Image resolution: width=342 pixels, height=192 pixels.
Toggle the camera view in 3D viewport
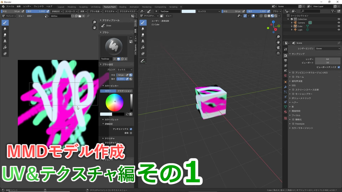click(x=278, y=48)
